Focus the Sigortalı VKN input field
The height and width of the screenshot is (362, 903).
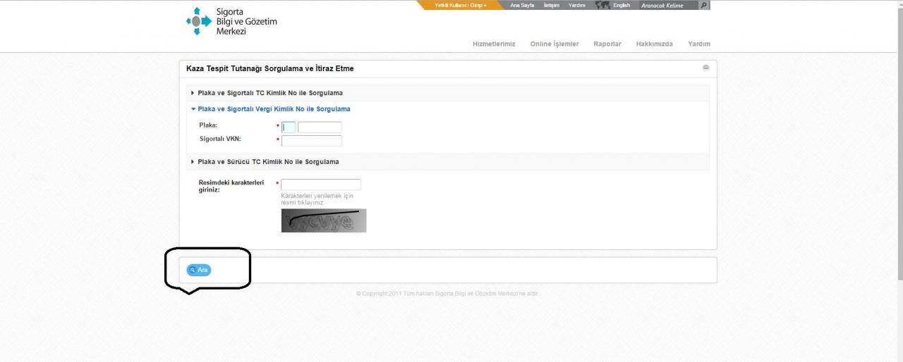[x=311, y=140]
